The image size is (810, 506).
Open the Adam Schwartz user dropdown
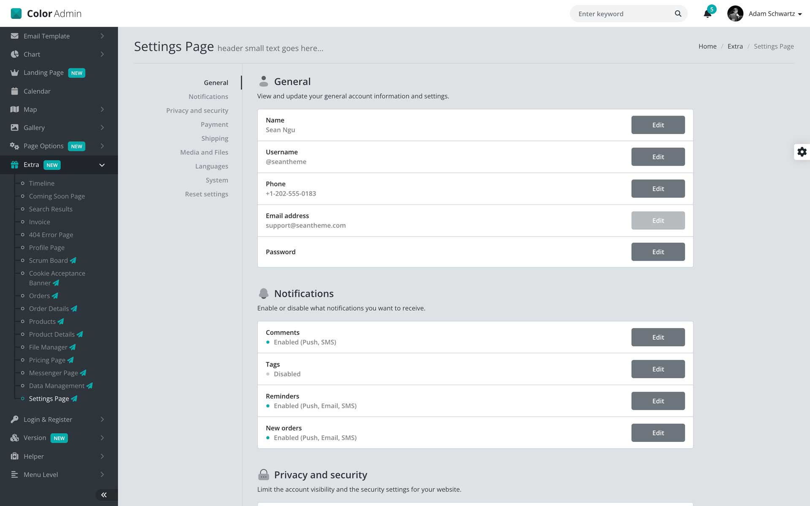coord(775,14)
